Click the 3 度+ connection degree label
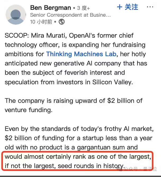 coord(83,8)
